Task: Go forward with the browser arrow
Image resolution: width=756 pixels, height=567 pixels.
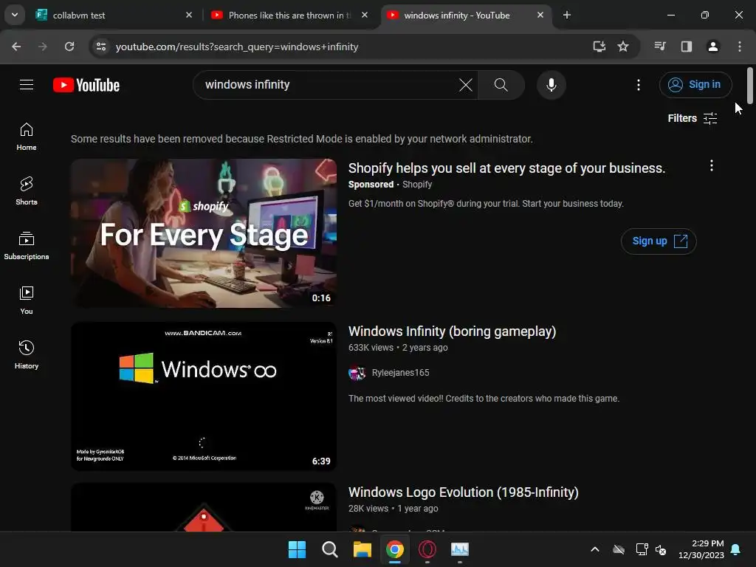Action: coord(43,47)
